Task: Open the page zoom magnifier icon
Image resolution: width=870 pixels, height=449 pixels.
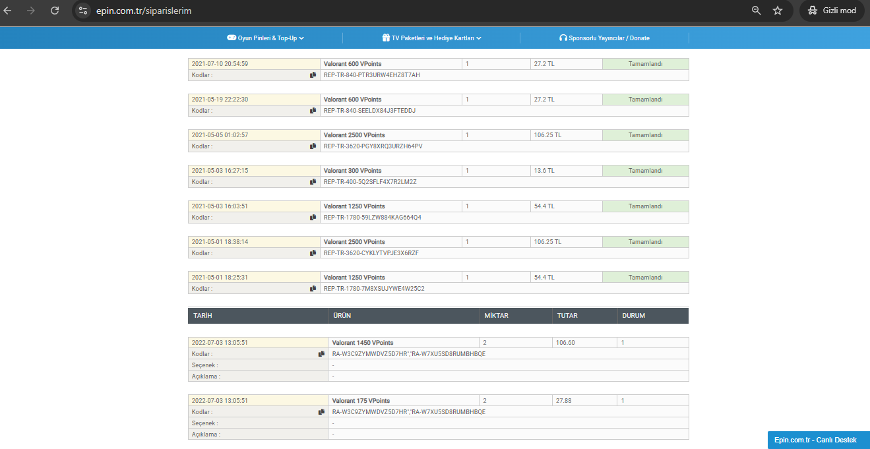Action: pos(757,11)
